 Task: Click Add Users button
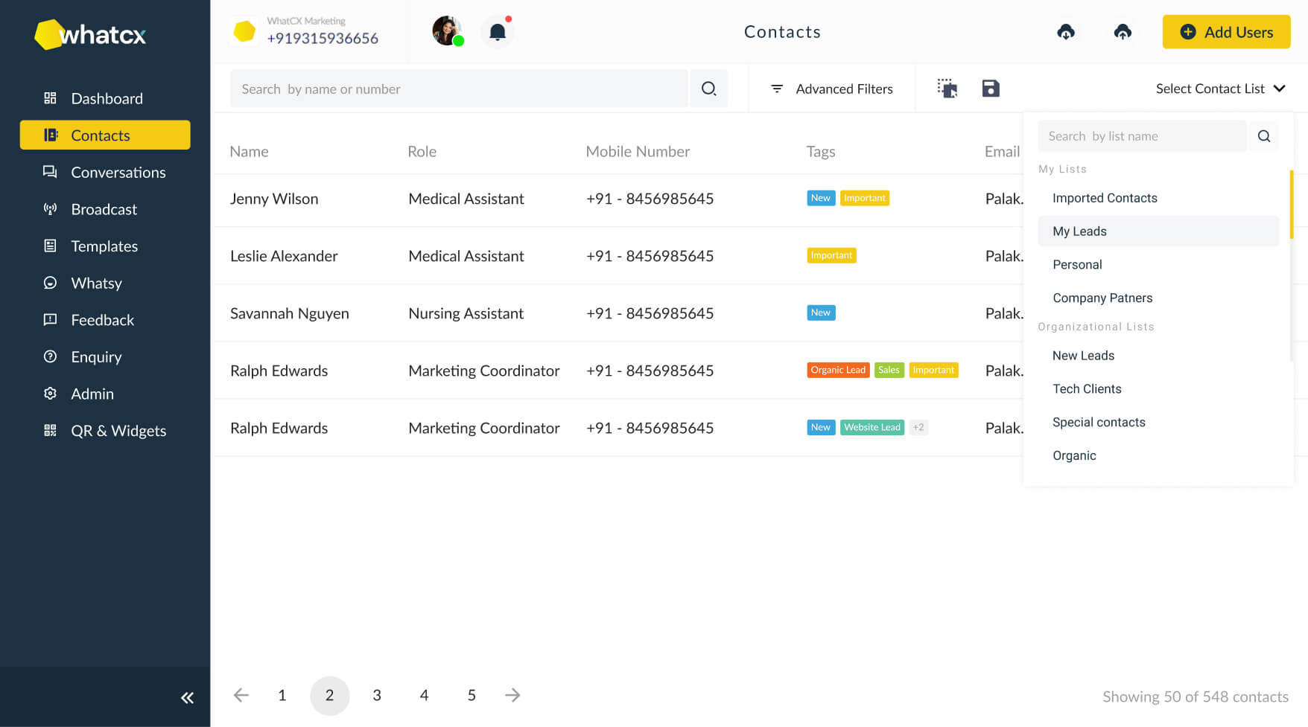(x=1226, y=32)
